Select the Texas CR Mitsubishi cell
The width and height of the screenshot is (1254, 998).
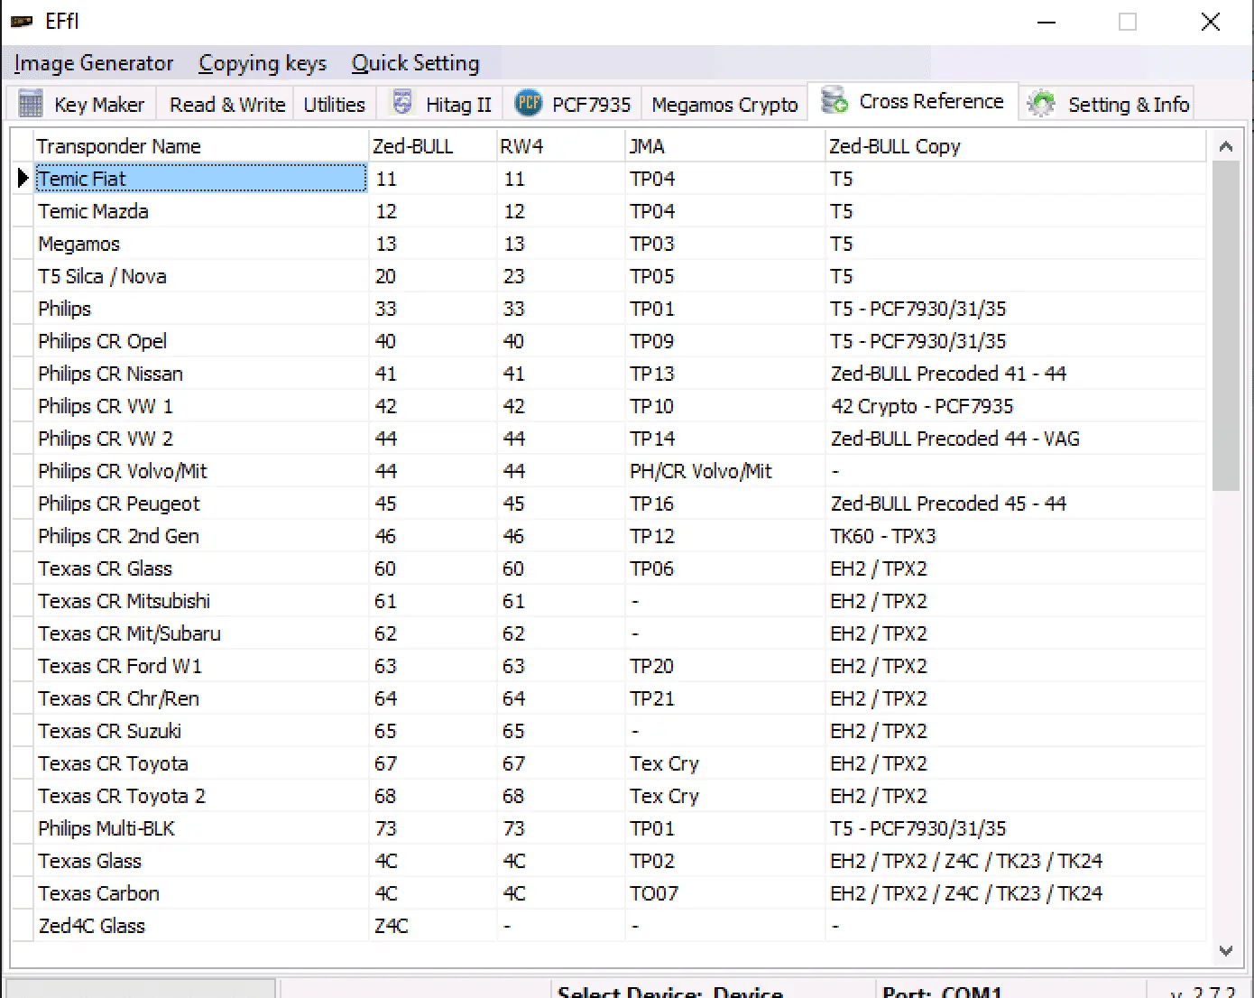(x=201, y=601)
